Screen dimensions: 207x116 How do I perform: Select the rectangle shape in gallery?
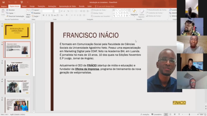(122, 10)
